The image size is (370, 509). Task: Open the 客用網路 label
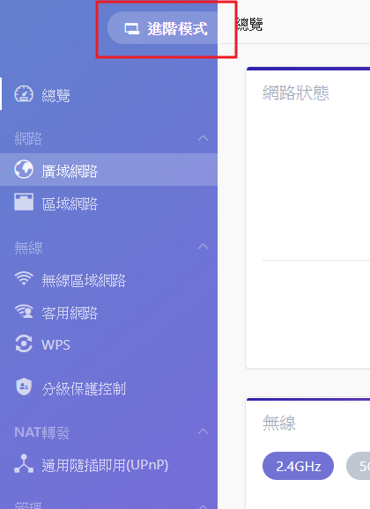tap(70, 313)
